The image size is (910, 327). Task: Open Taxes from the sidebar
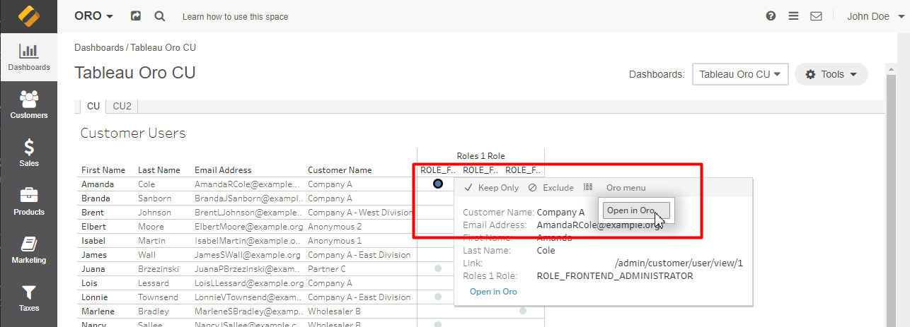point(28,297)
